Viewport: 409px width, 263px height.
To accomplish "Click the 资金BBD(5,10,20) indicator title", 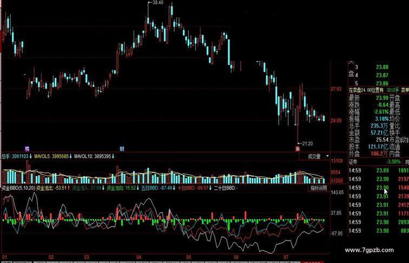I will [18, 188].
